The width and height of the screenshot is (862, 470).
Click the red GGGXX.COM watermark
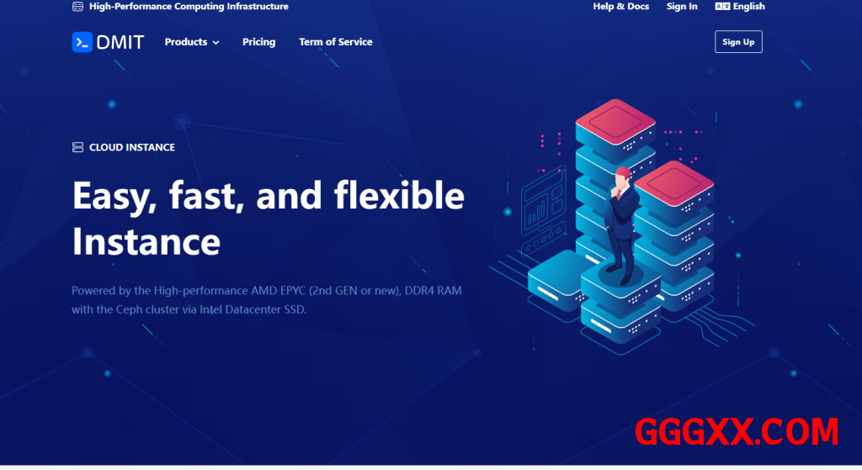pos(736,432)
